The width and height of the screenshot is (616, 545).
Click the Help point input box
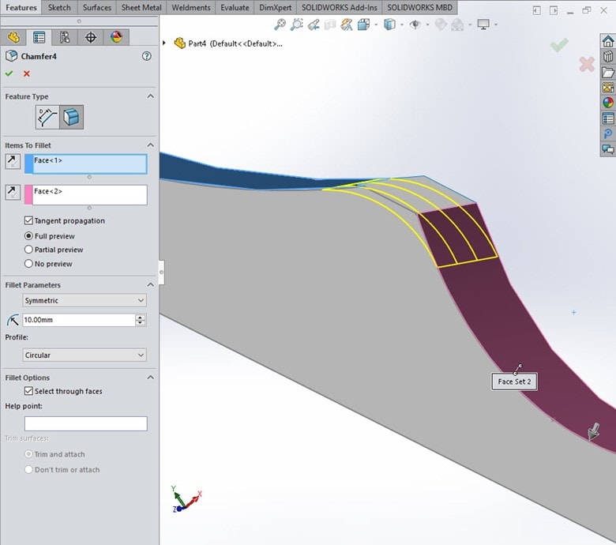click(x=85, y=424)
